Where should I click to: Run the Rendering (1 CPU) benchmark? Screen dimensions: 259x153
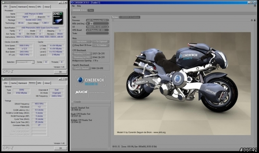[x=82, y=54]
